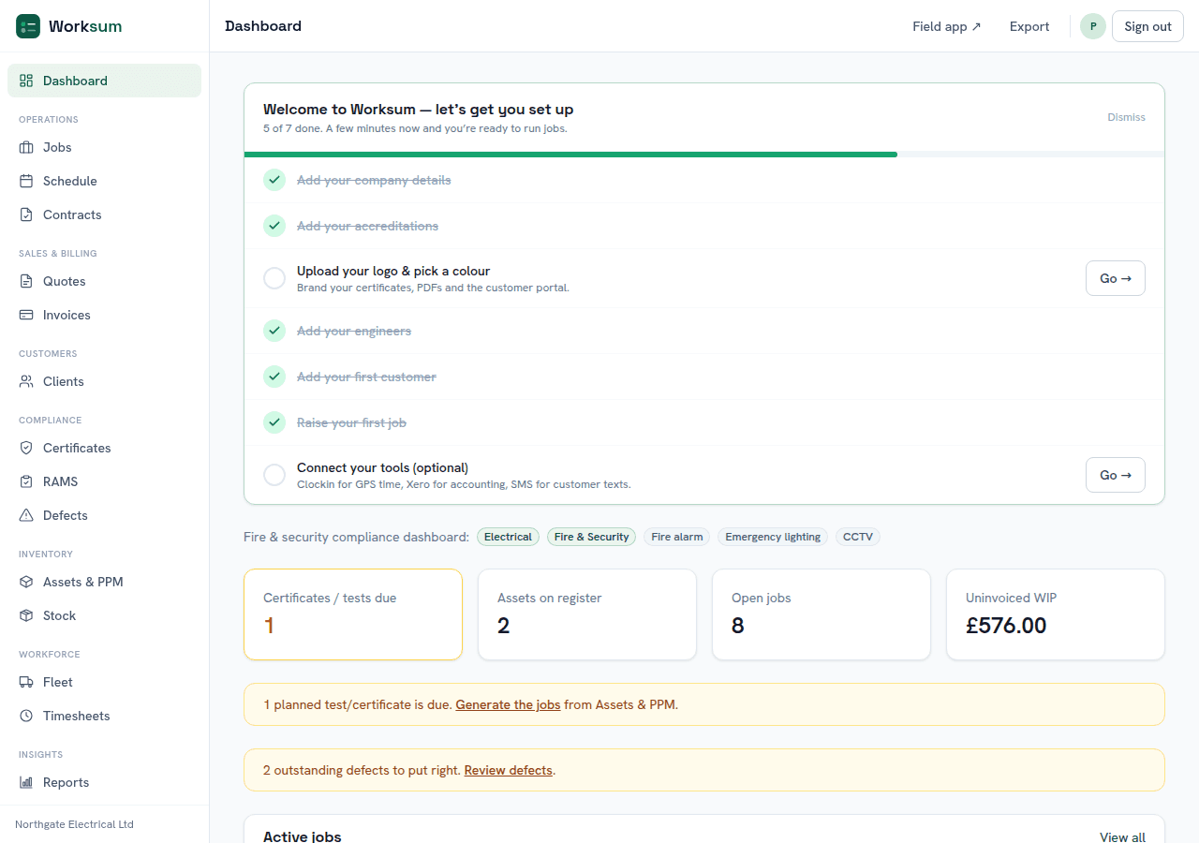Click checkmark beside Add your engineers

click(274, 331)
